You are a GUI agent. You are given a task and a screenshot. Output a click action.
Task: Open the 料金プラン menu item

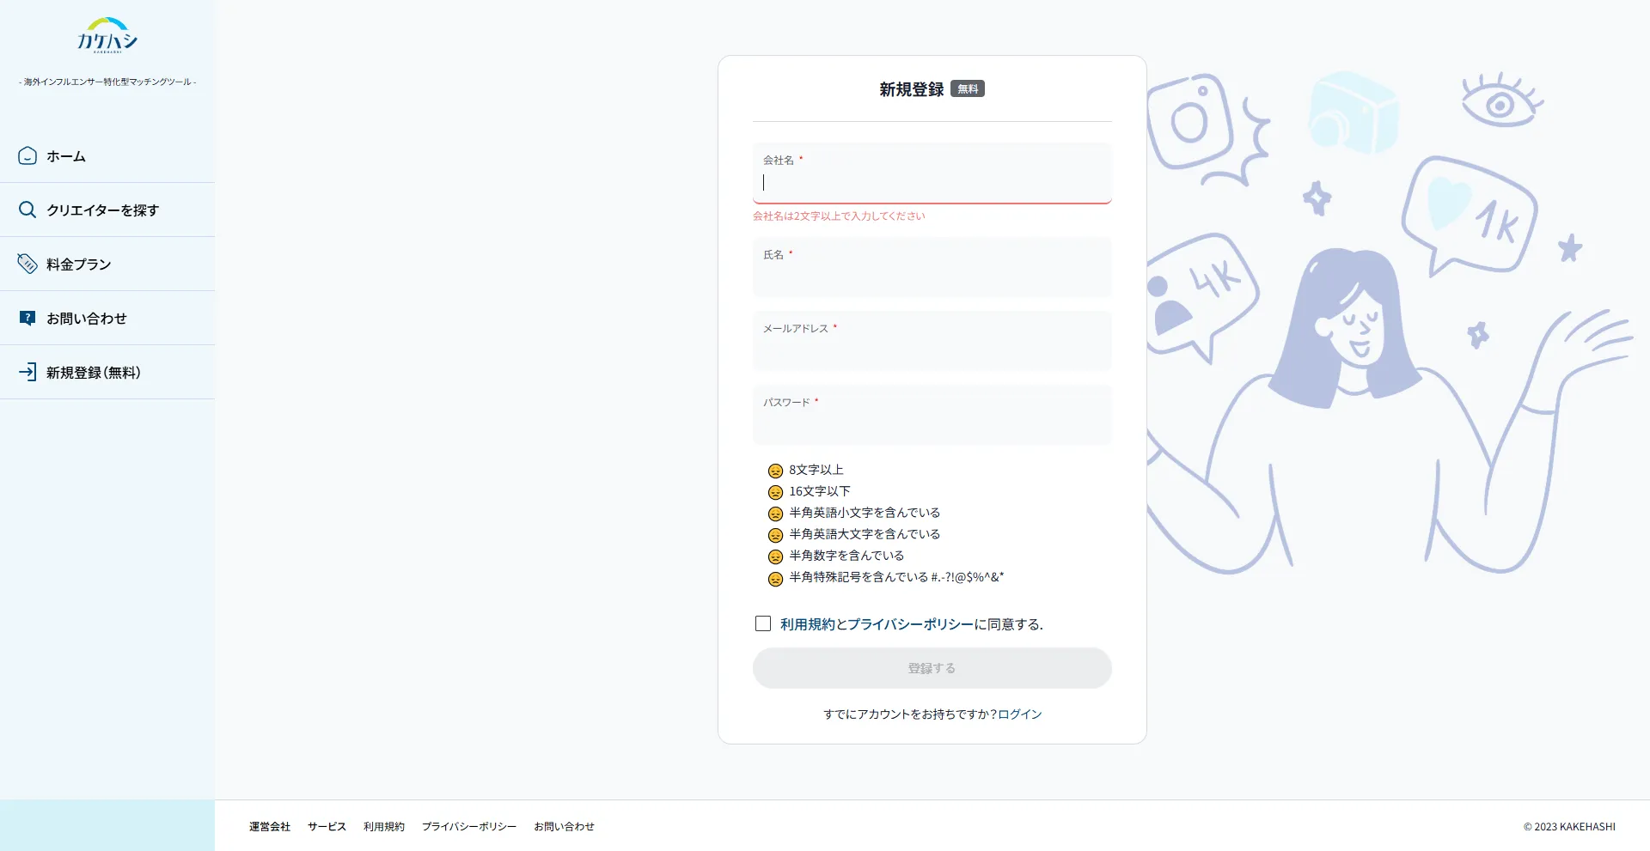(x=79, y=264)
